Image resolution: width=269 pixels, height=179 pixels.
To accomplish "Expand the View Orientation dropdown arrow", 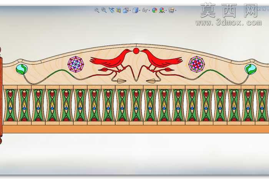I will point(130,10).
